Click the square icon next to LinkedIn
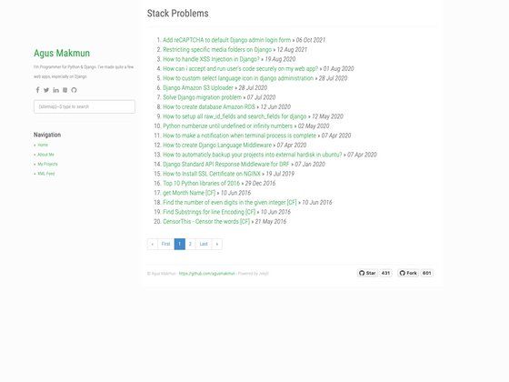 coord(65,90)
